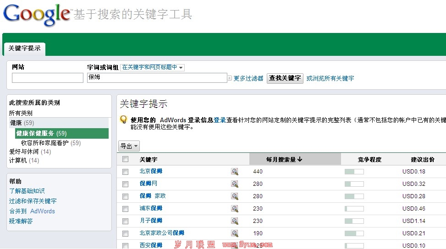Select the checkbox beside 月子保姆
This screenshot has width=446, height=249.
[x=126, y=221]
